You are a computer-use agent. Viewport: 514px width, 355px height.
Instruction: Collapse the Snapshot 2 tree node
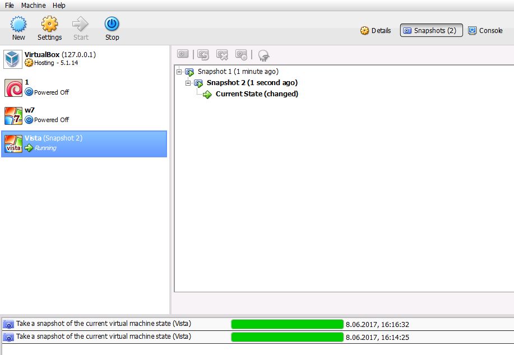coord(188,83)
